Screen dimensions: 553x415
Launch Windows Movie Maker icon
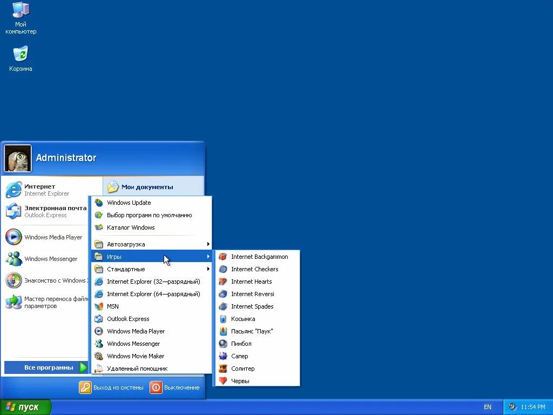point(99,356)
